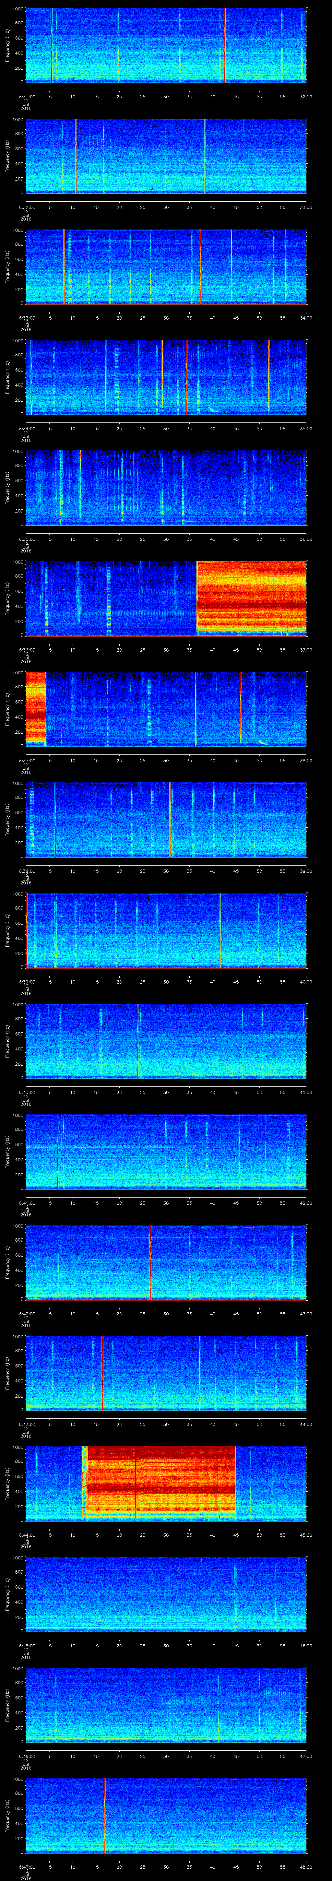Click the spectrogram panel starting at 6:35:00
This screenshot has width=332, height=1881.
click(166, 488)
